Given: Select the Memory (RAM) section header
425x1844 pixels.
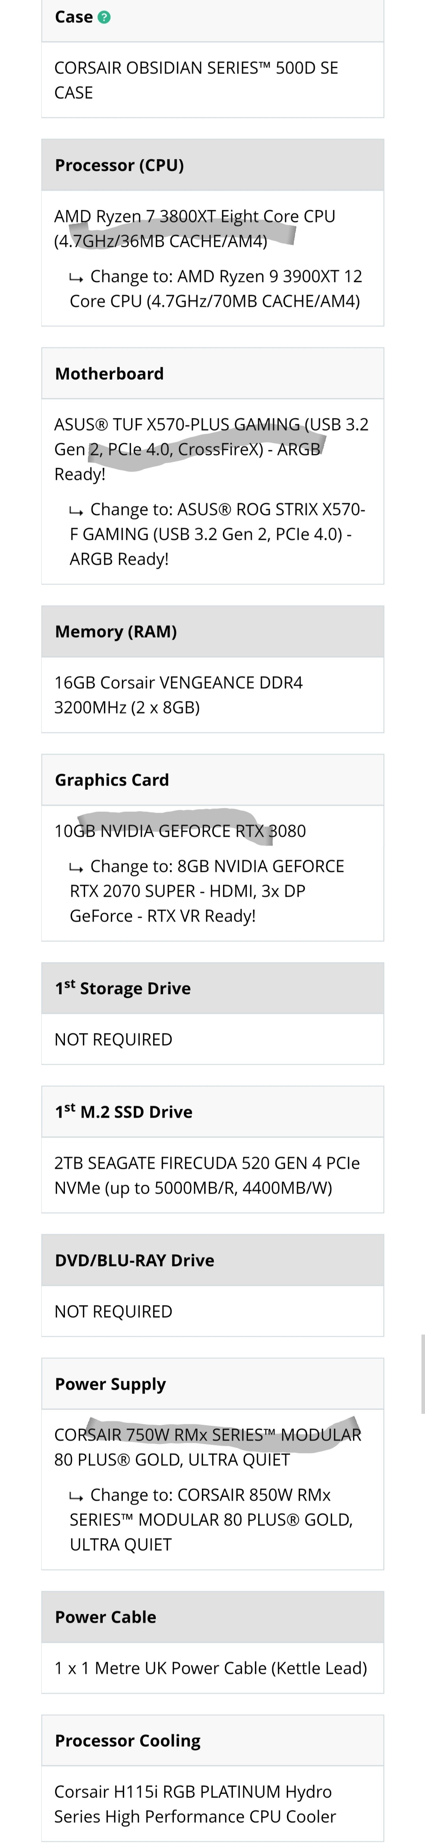Looking at the screenshot, I should click(x=213, y=631).
